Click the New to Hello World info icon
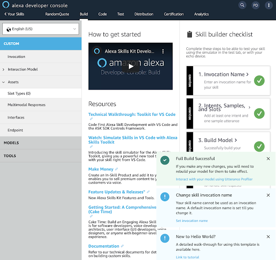Viewport: 276px width, 260px height. (165, 238)
